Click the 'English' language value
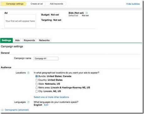 (38, 105)
